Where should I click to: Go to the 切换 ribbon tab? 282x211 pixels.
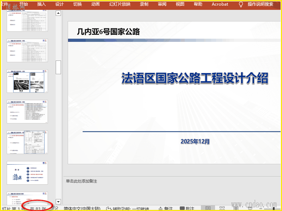[78, 4]
